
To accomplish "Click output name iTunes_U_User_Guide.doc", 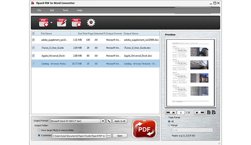I will coord(137,48).
